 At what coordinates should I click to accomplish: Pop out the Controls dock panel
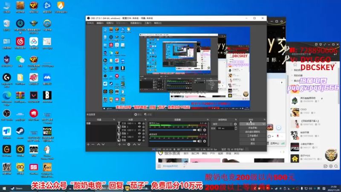(264, 119)
